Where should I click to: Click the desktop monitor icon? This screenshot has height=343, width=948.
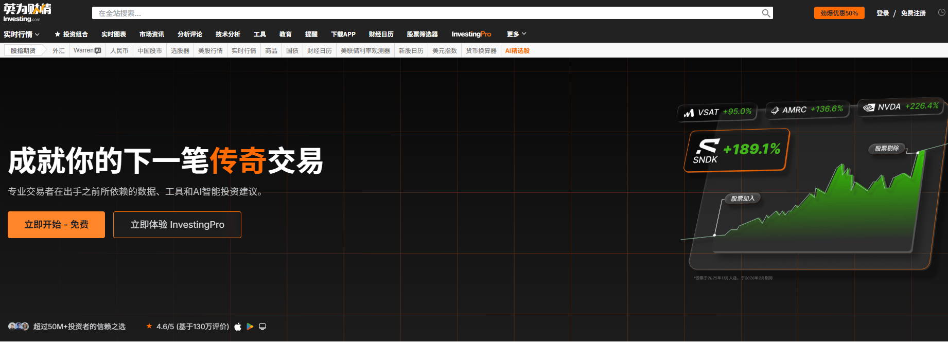pos(262,327)
